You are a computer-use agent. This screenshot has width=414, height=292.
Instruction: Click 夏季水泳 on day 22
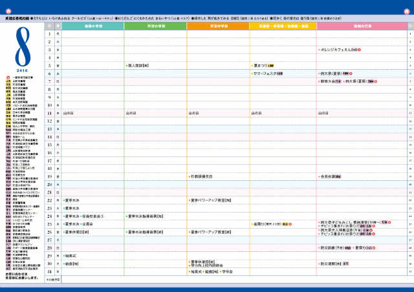(71, 200)
